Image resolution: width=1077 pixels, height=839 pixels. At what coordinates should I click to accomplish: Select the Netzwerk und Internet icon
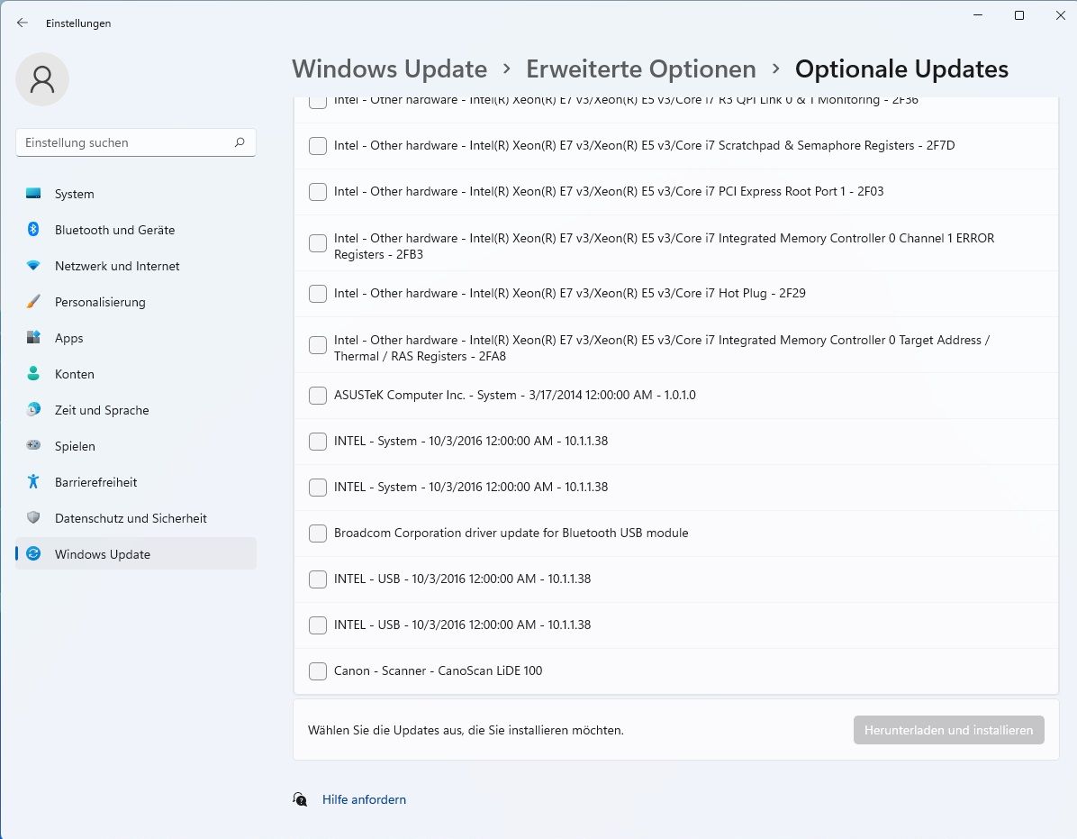[x=33, y=266]
